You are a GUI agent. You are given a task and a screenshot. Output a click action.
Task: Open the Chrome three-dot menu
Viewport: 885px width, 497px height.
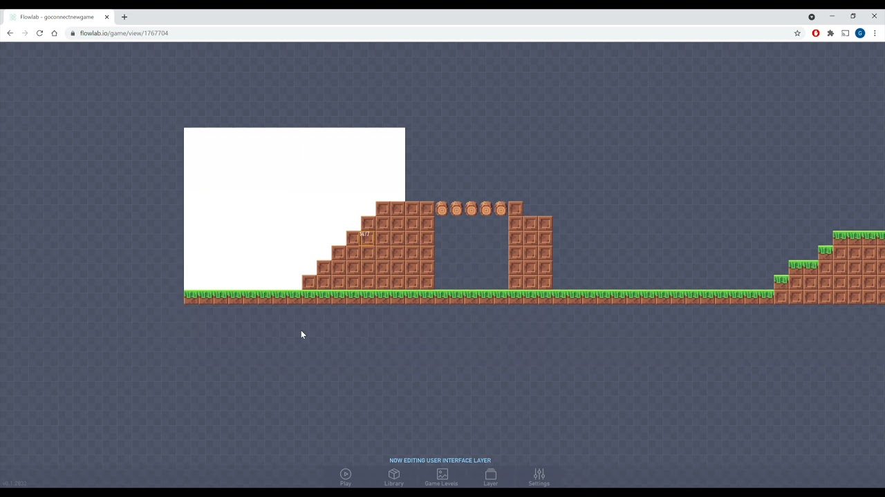(x=875, y=33)
